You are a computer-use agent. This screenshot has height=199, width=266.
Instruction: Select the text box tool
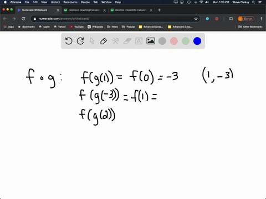(x=139, y=41)
